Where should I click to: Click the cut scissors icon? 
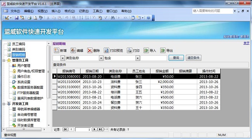[x=48, y=18]
